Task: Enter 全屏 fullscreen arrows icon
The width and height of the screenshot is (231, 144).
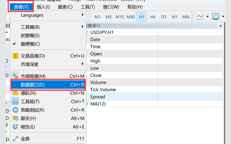Action: (15, 139)
